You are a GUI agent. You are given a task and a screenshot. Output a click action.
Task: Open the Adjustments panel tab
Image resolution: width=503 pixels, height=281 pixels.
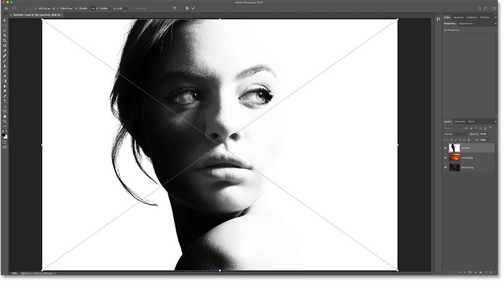point(465,23)
